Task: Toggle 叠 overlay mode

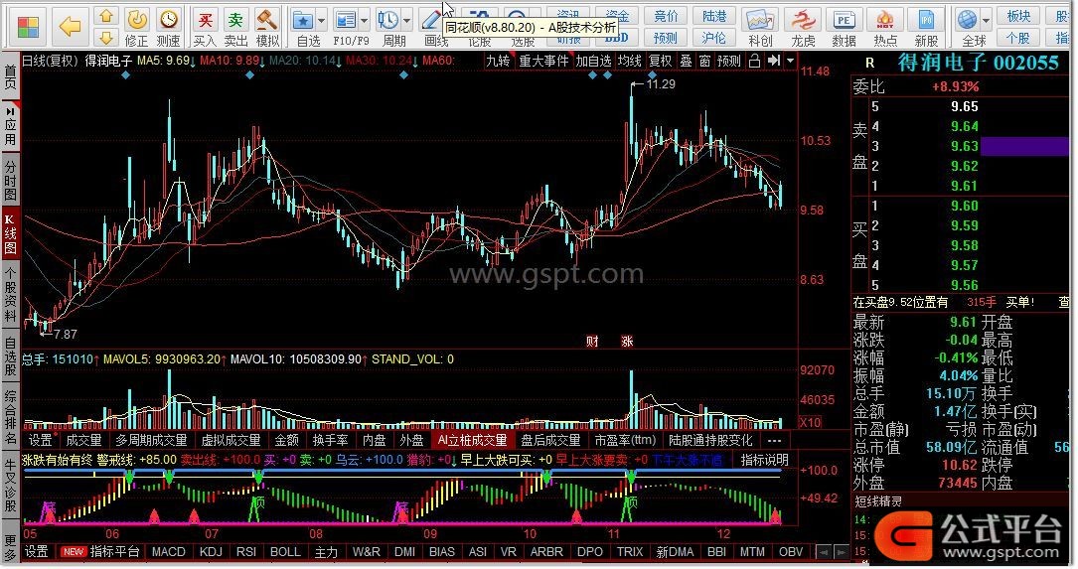Action: pyautogui.click(x=687, y=62)
